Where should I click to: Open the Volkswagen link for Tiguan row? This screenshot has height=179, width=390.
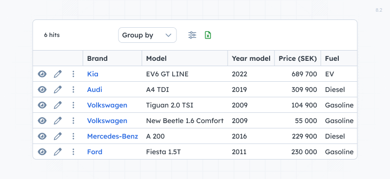[x=107, y=105]
